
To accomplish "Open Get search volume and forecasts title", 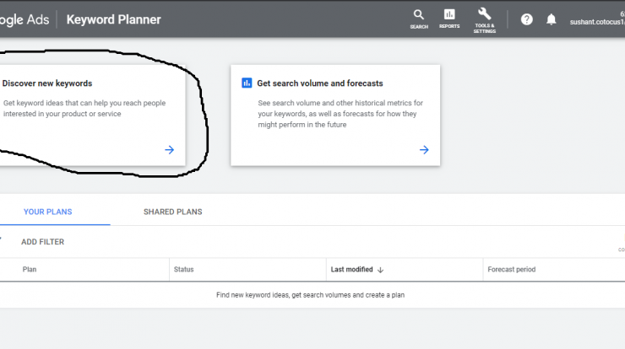I will tap(319, 83).
